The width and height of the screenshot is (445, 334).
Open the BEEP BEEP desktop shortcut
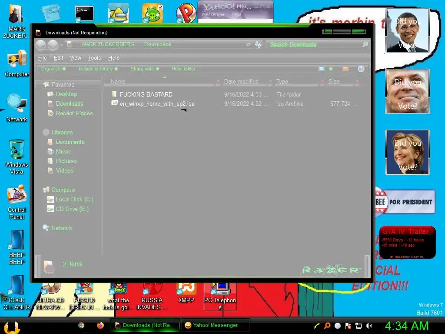(17, 247)
